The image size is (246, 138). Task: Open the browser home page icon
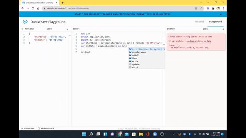pyautogui.click(x=38, y=8)
